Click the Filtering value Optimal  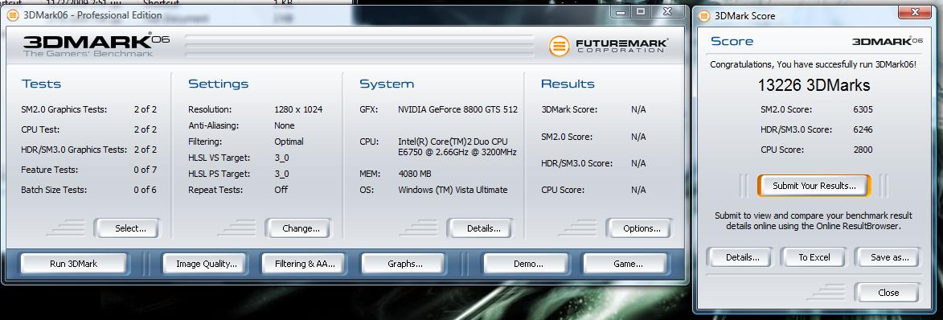pos(289,142)
